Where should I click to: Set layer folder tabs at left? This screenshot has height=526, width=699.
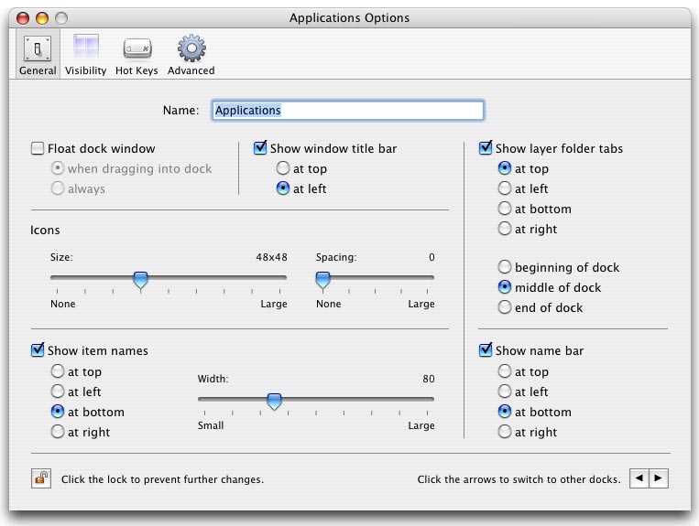coord(504,188)
